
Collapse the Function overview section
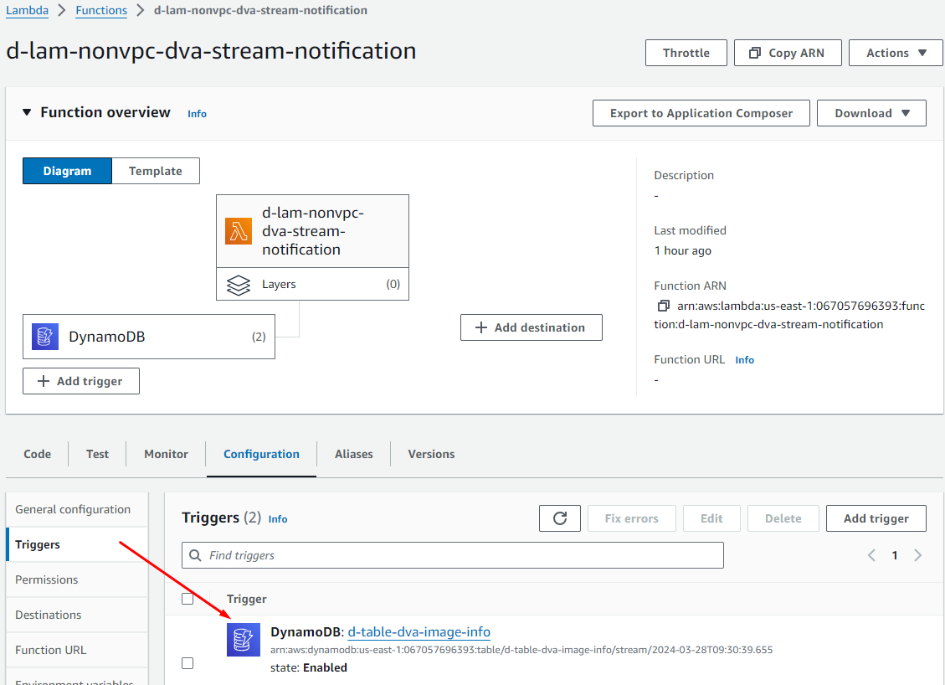pos(27,112)
